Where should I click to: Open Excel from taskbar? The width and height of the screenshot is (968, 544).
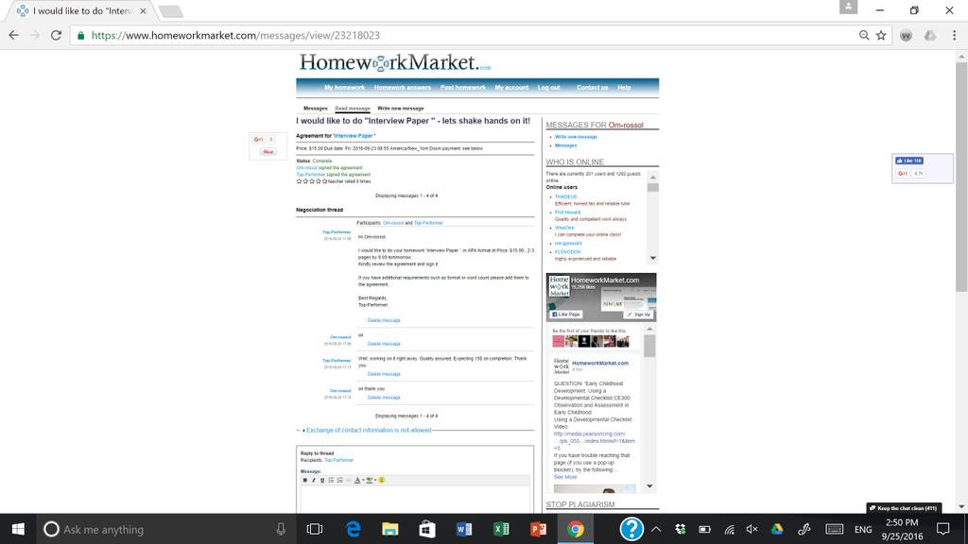pyautogui.click(x=501, y=529)
